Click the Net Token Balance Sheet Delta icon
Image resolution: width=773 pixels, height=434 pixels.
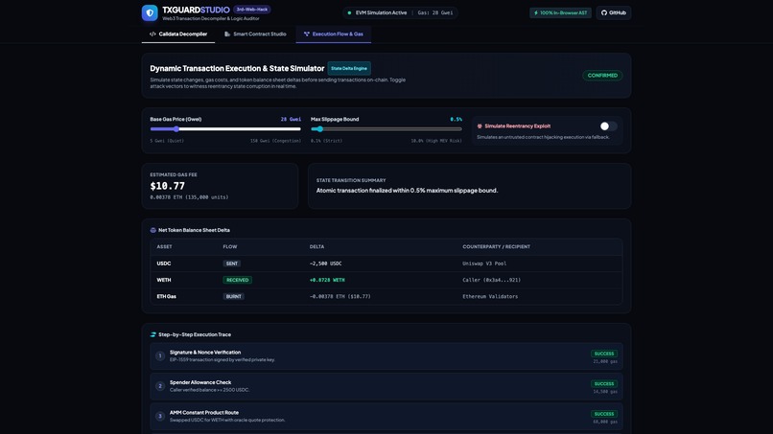(x=152, y=230)
